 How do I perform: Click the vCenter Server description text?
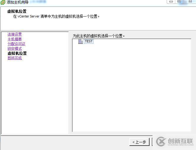pyautogui.click(x=56, y=16)
